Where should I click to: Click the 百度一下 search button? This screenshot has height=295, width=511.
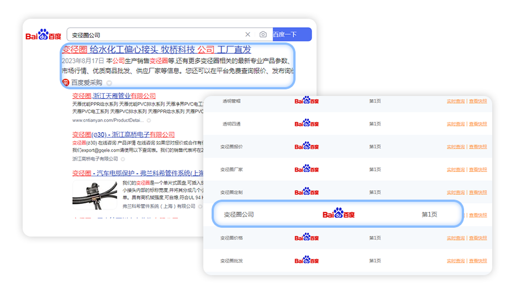click(x=292, y=35)
